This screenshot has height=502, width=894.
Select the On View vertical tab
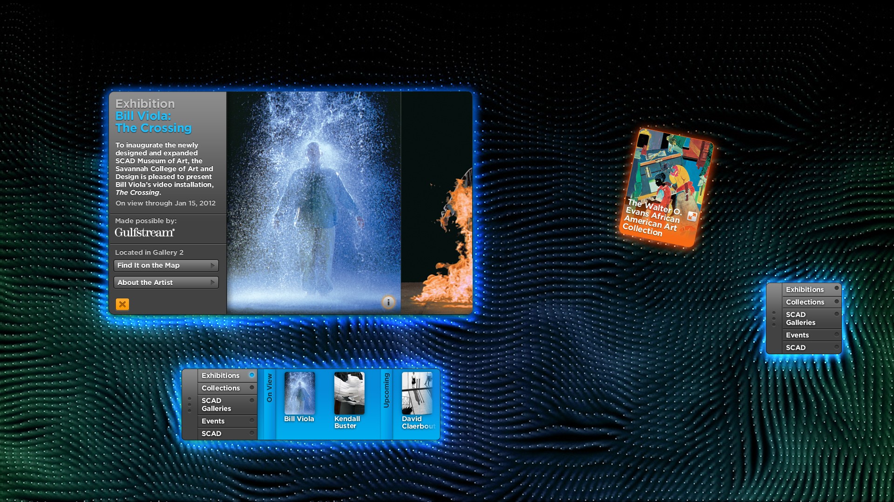269,404
